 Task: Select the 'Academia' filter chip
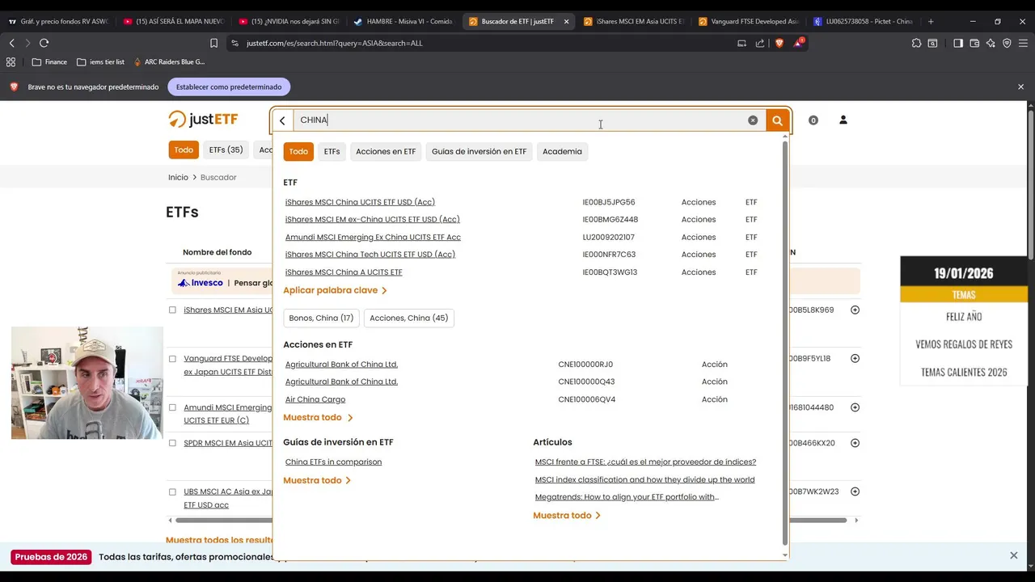[562, 151]
